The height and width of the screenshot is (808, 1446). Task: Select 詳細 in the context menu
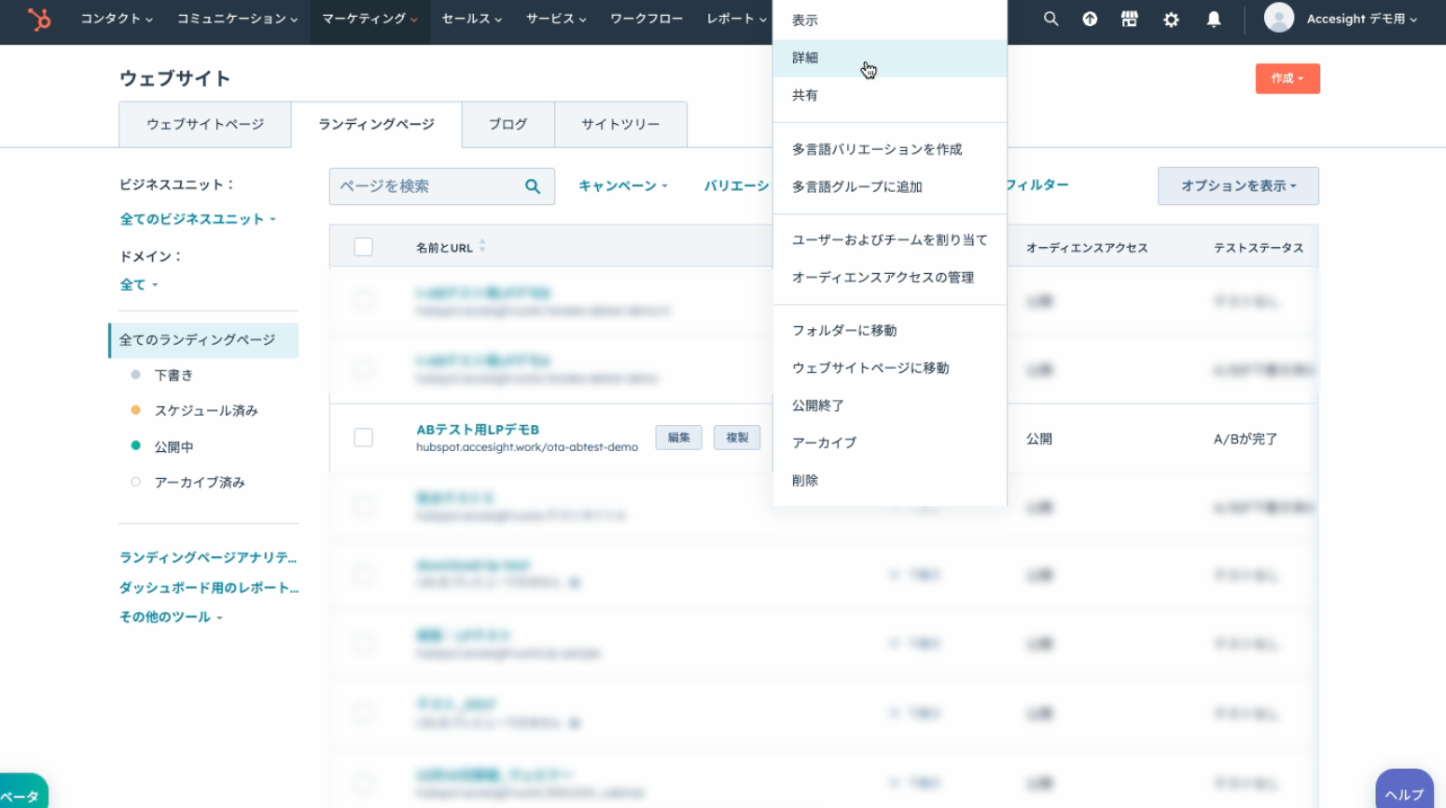click(x=890, y=58)
